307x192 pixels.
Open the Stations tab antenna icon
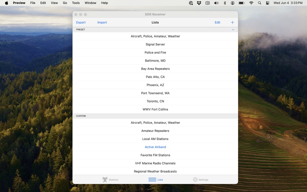coord(105,179)
